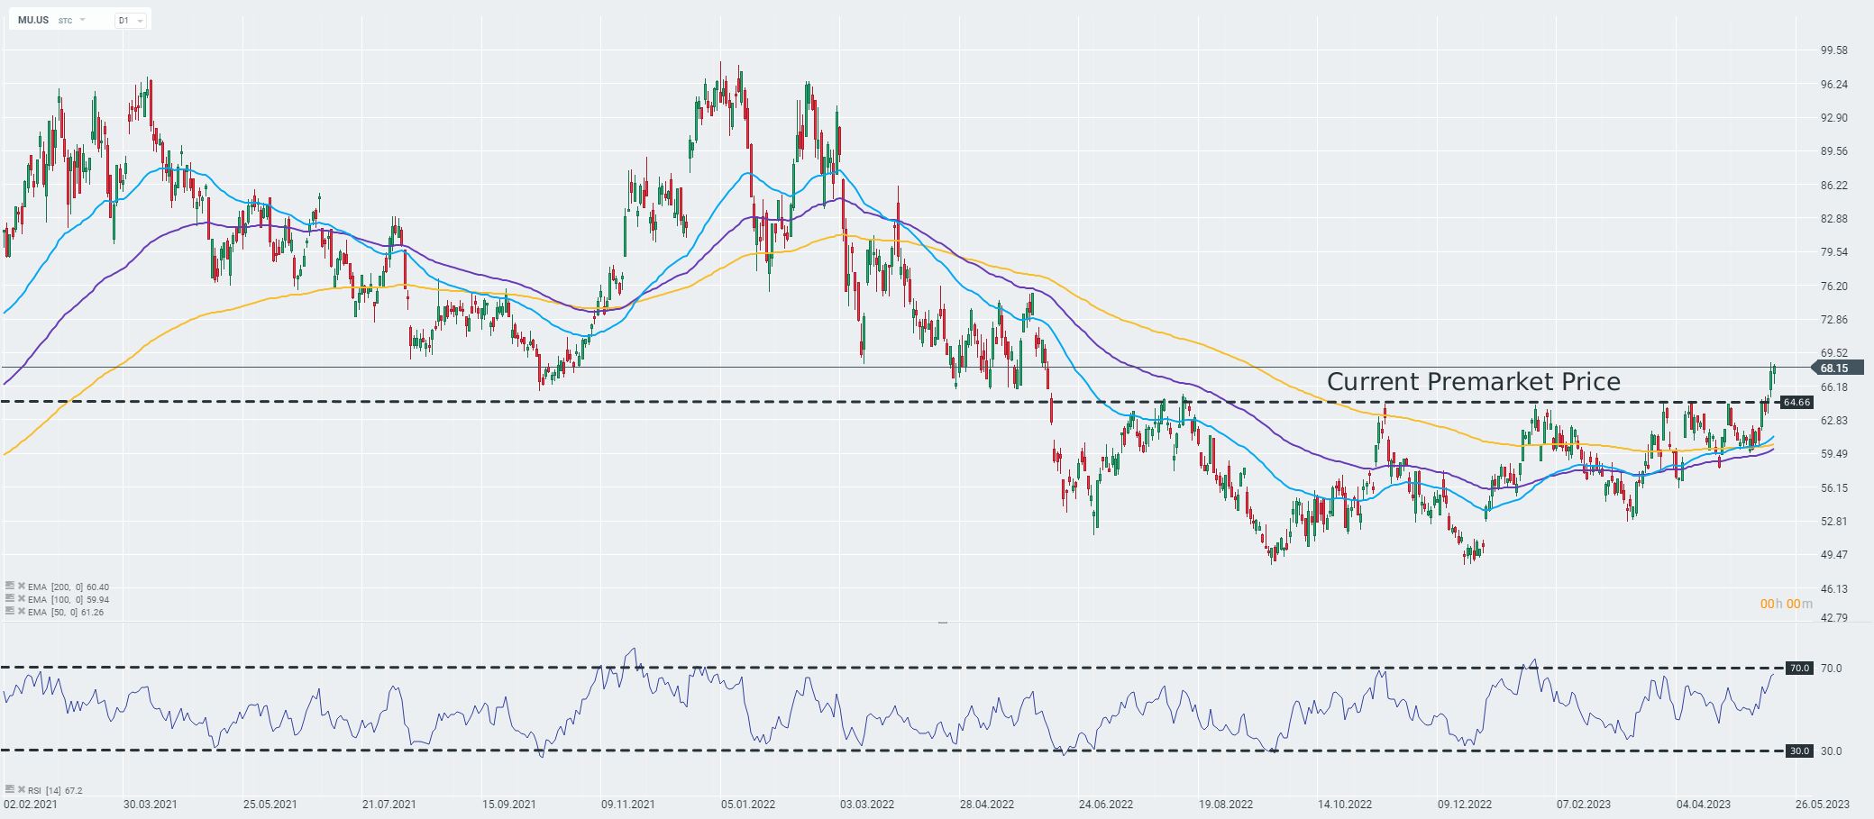The image size is (1874, 819).
Task: Click the 15.09.2021 date on time axis
Action: click(x=509, y=805)
